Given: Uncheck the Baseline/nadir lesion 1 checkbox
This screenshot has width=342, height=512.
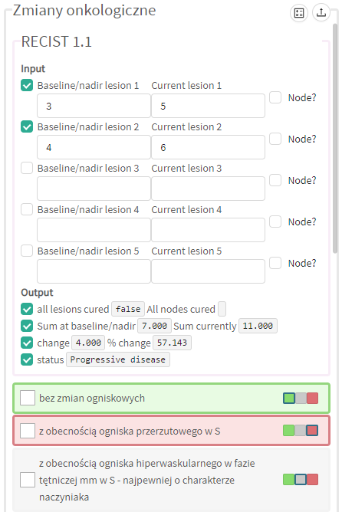Looking at the screenshot, I should (27, 86).
